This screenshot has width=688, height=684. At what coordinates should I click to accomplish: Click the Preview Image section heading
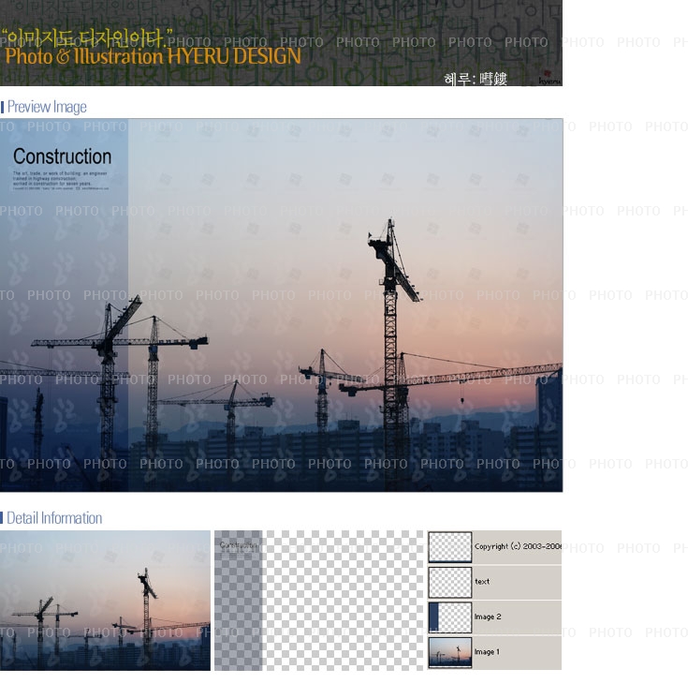pos(47,107)
